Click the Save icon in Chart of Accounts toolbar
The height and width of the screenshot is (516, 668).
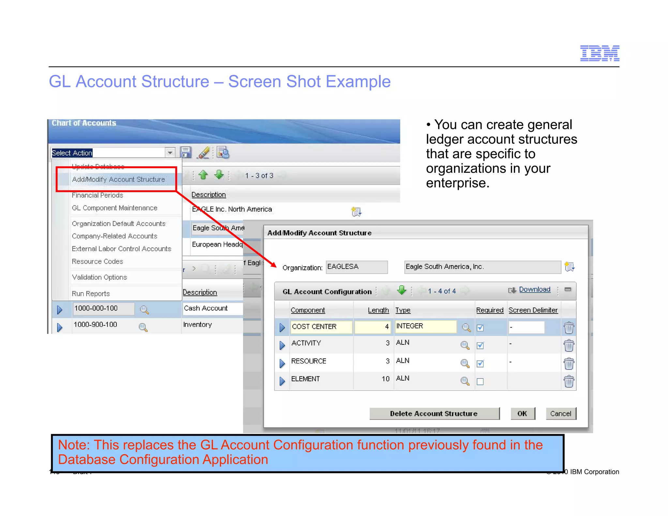click(186, 152)
